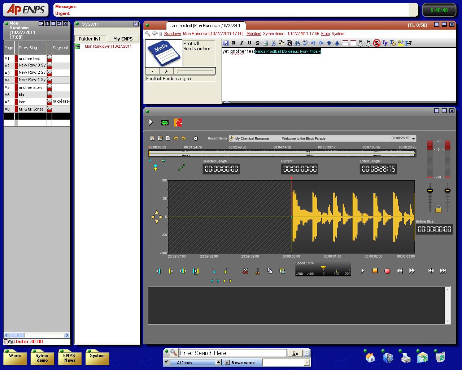This screenshot has width=462, height=370.
Task: Select the Folder list tab
Action: pos(90,39)
